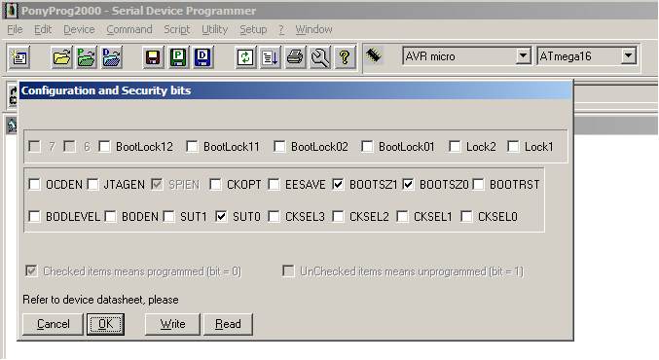The image size is (659, 360).
Task: Open the Device menu
Action: 79,29
